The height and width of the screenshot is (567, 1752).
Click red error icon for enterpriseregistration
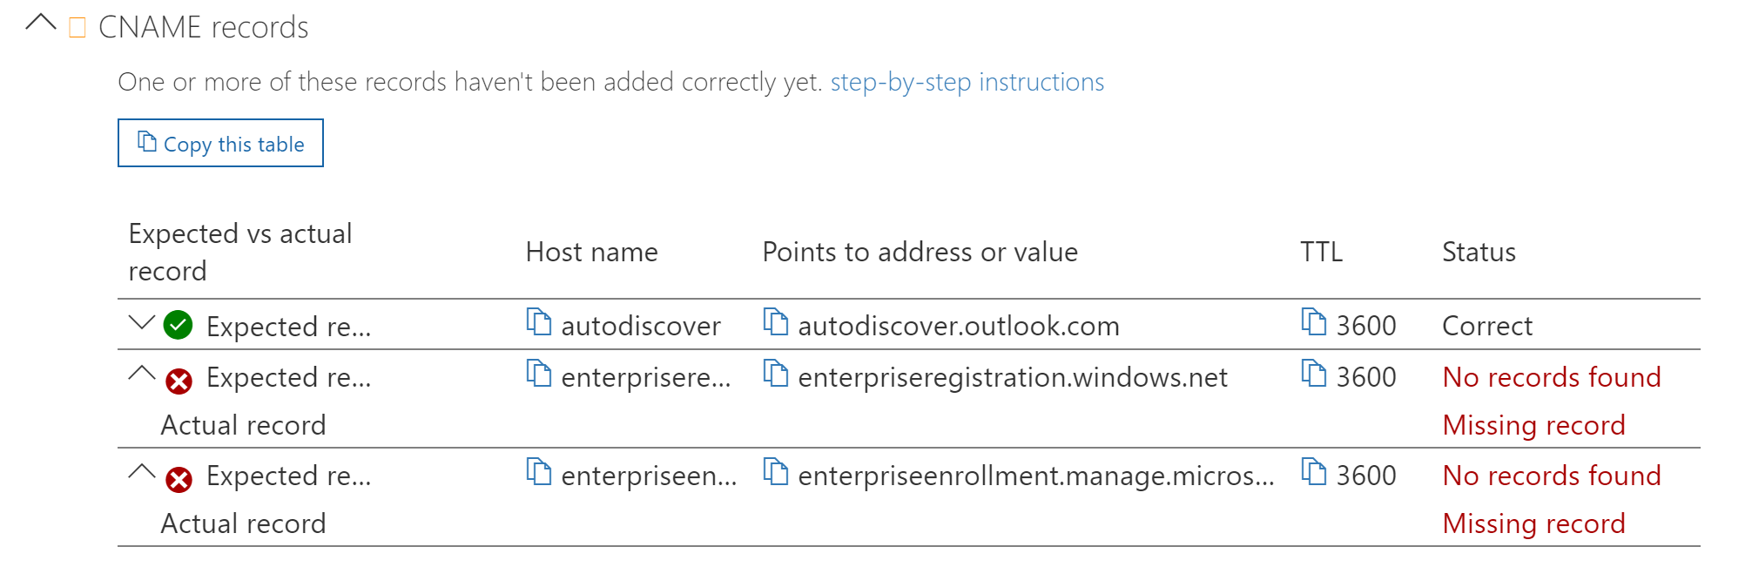179,381
